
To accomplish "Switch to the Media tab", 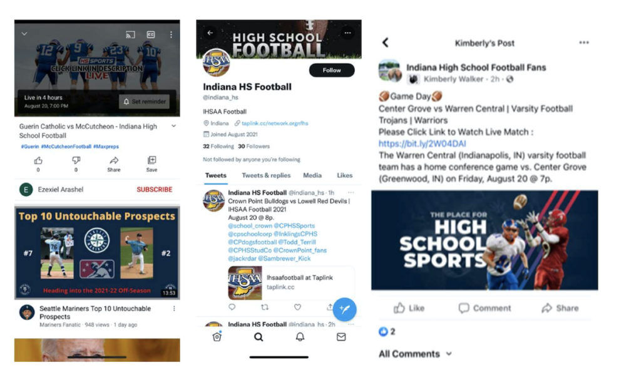I will click(x=312, y=175).
